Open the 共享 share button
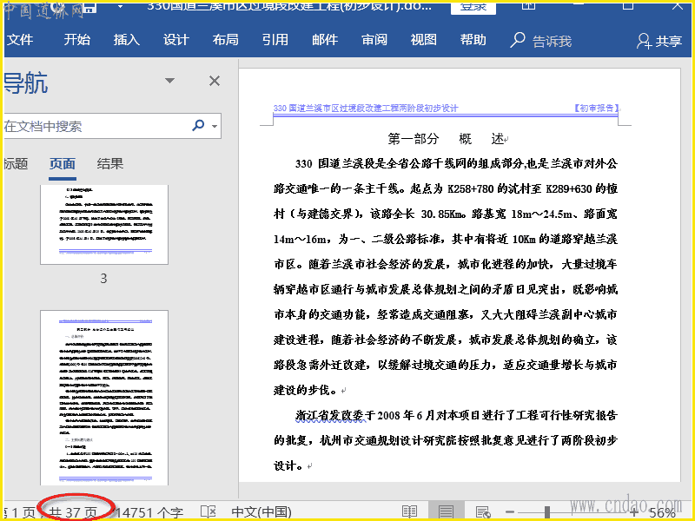This screenshot has width=695, height=521. coord(659,41)
